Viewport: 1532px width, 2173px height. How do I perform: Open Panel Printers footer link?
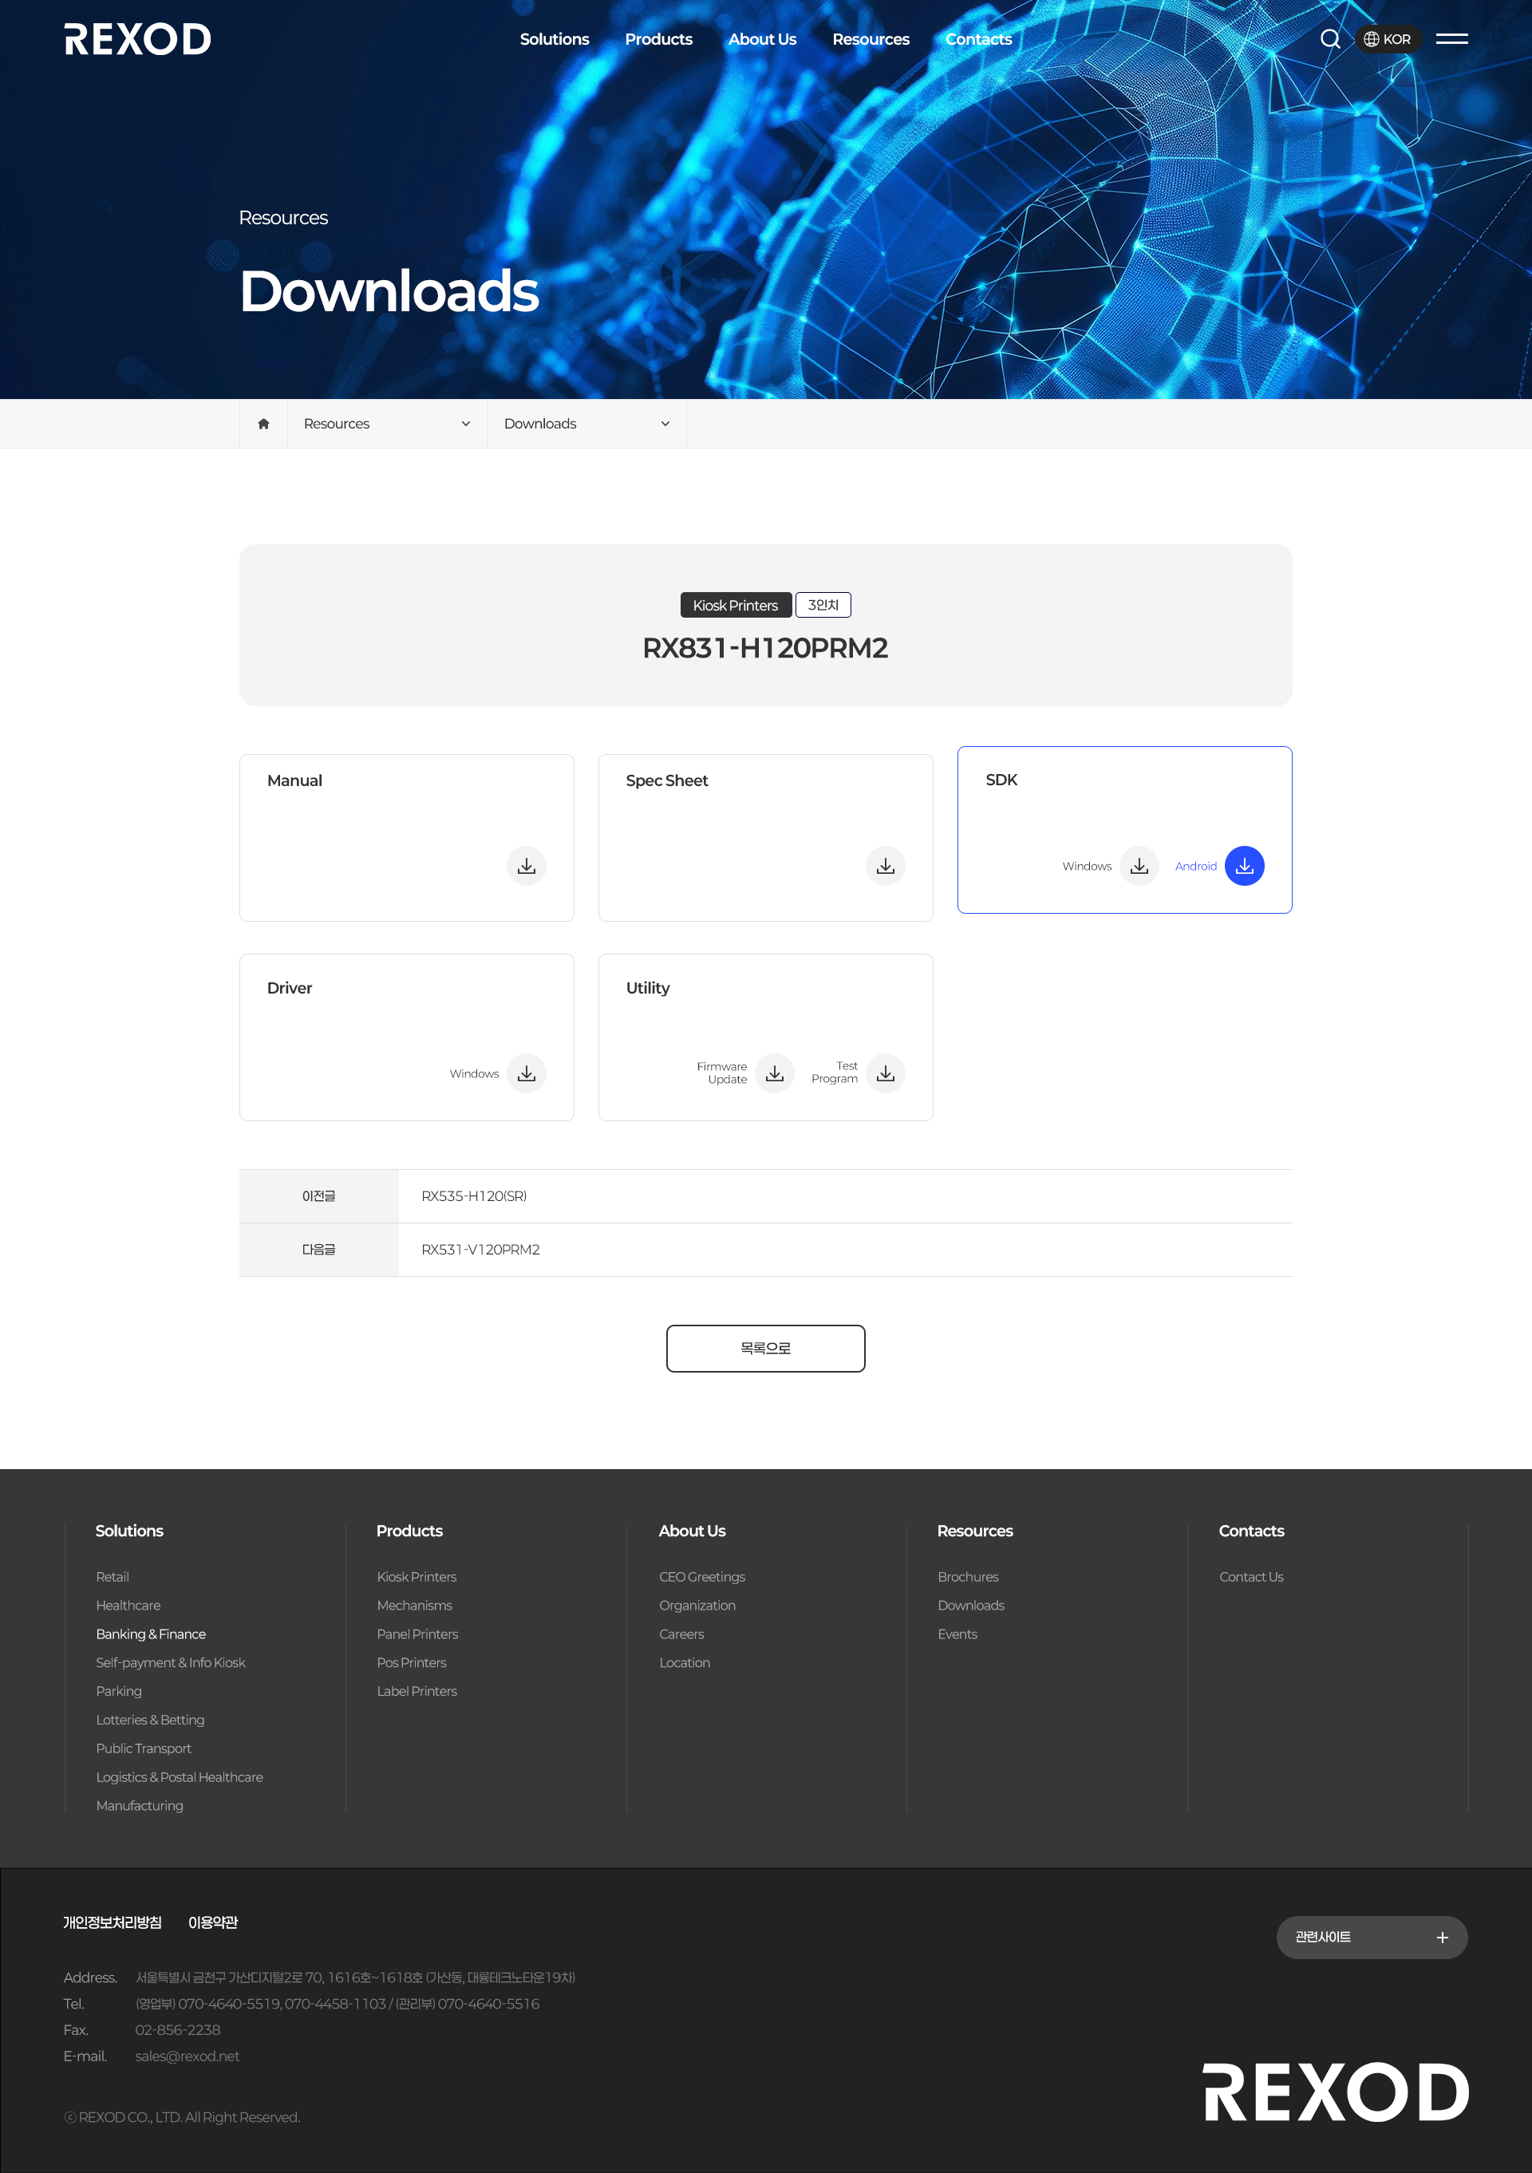point(417,1634)
